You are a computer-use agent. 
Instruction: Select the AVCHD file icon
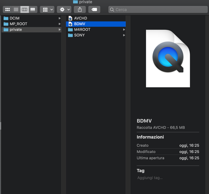70,18
